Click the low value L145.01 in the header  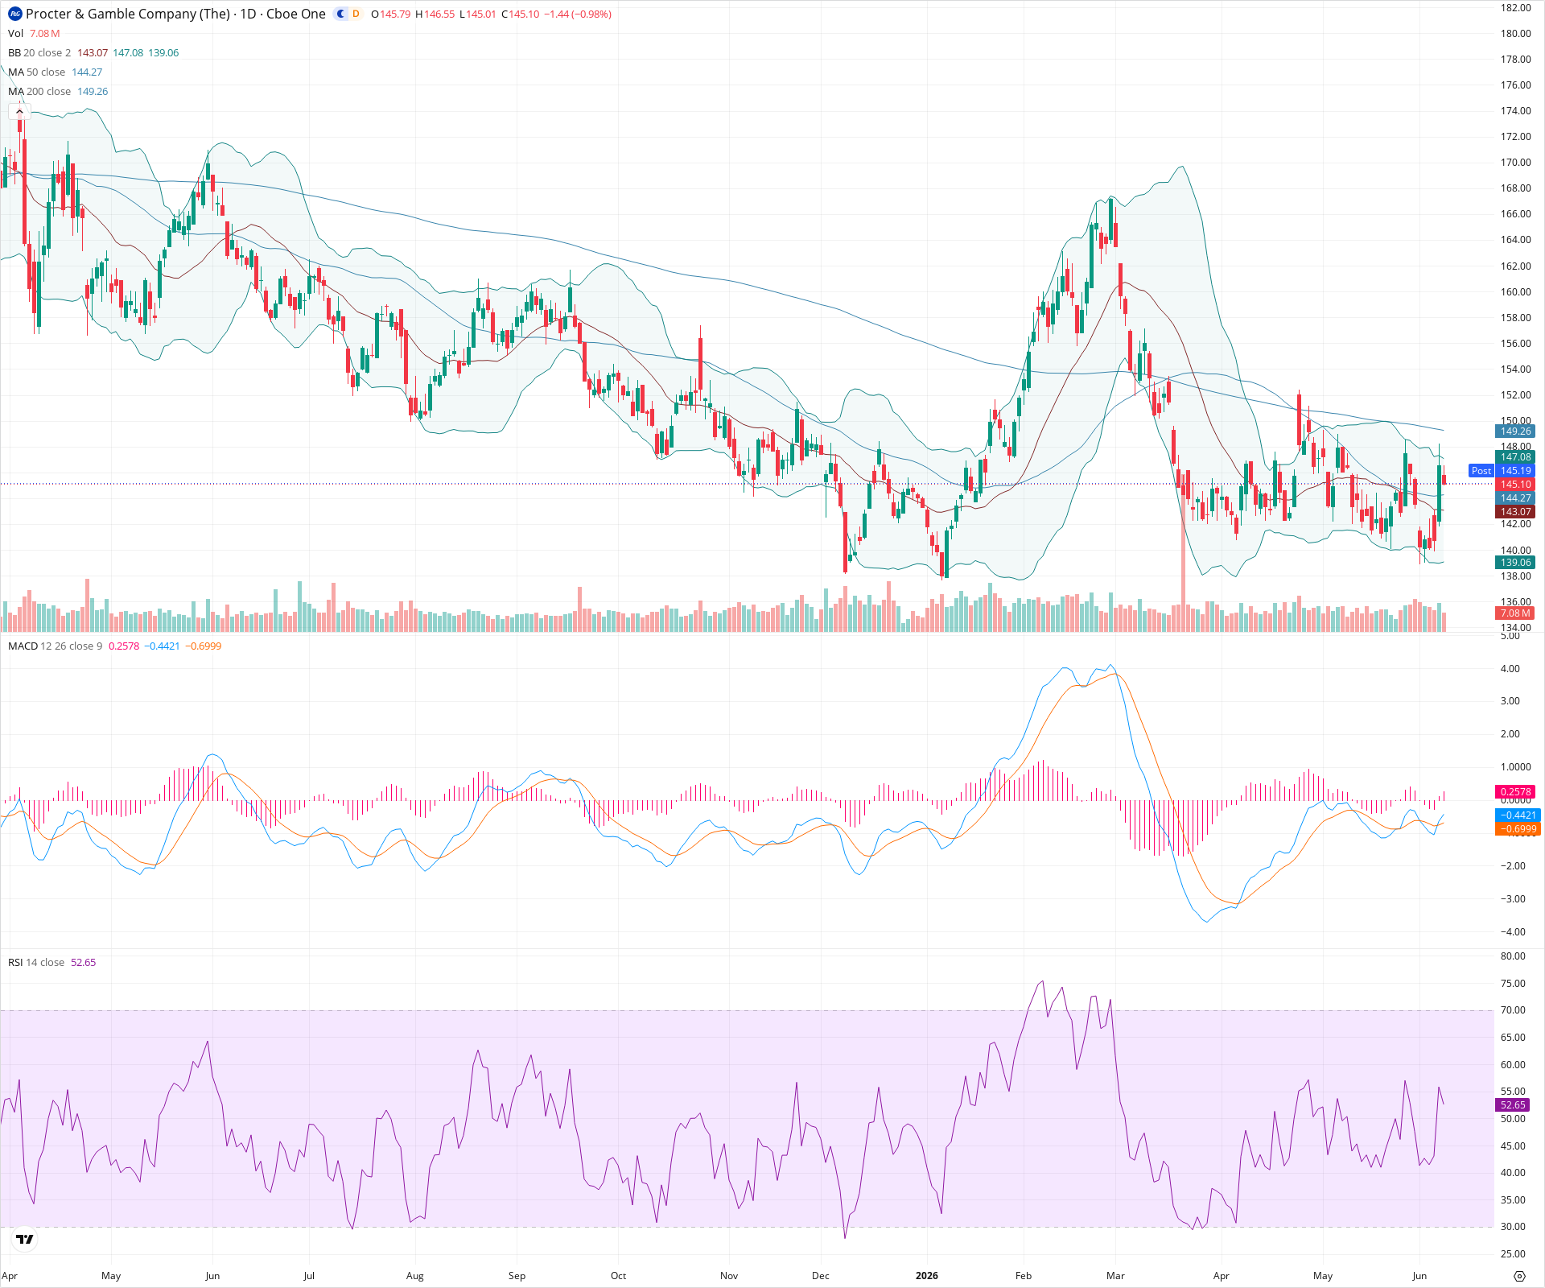point(478,14)
